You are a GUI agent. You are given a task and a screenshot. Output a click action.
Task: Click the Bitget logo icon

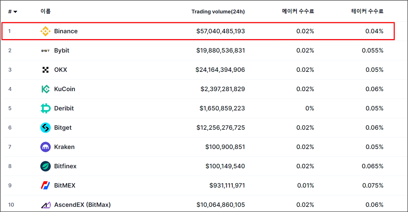click(46, 128)
